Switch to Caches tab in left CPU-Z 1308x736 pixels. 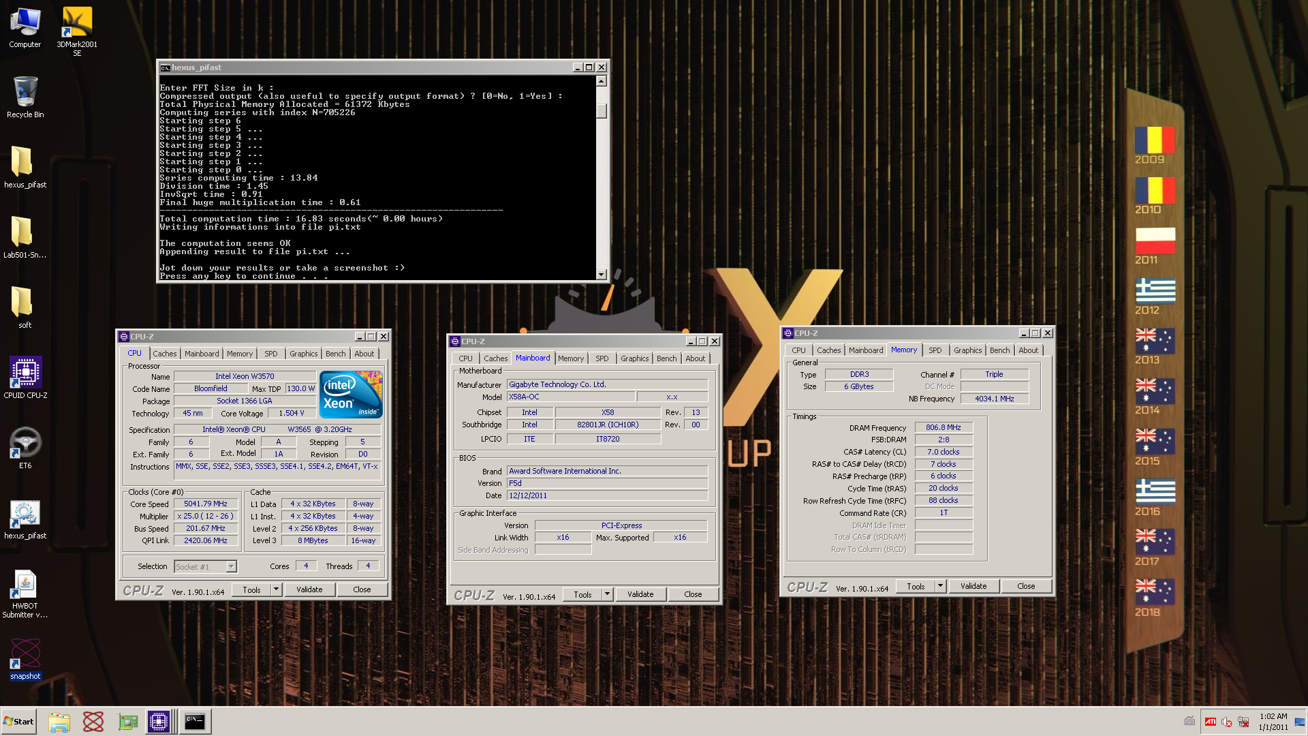coord(164,354)
